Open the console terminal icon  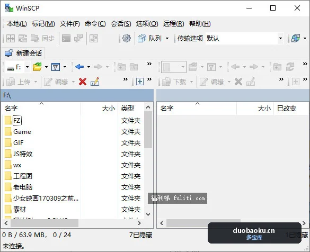click(66, 38)
